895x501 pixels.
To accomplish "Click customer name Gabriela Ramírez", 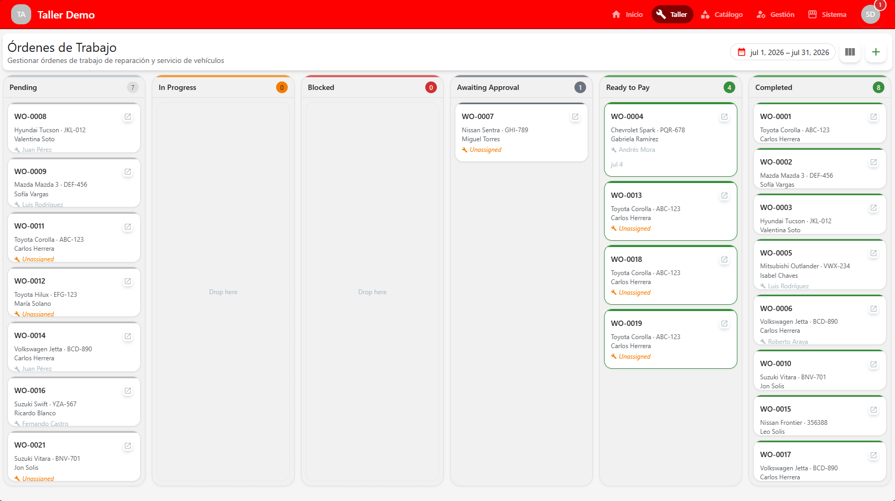I will [x=635, y=139].
